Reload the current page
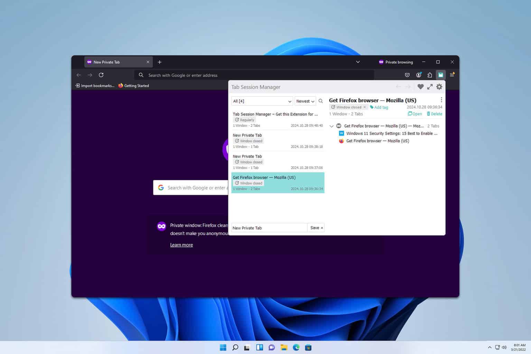The width and height of the screenshot is (531, 354). (x=101, y=75)
